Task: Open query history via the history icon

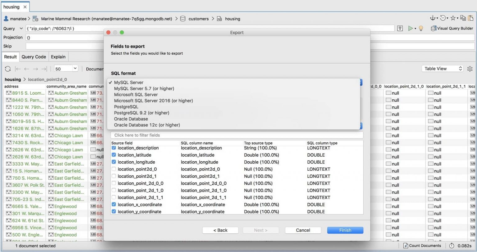Action: (x=442, y=18)
